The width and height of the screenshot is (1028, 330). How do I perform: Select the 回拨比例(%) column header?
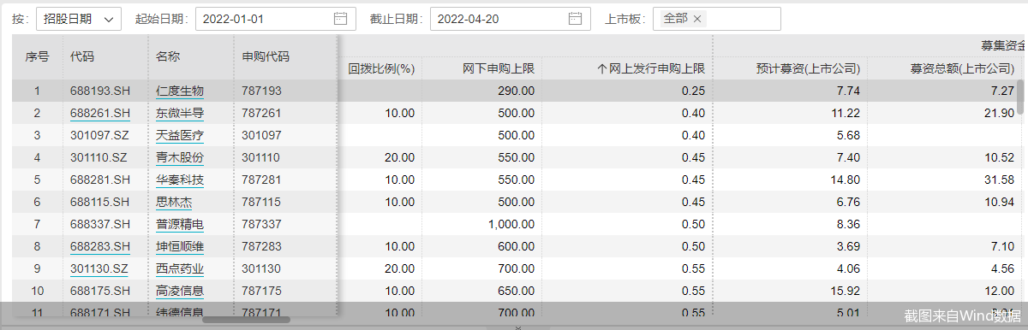[381, 68]
